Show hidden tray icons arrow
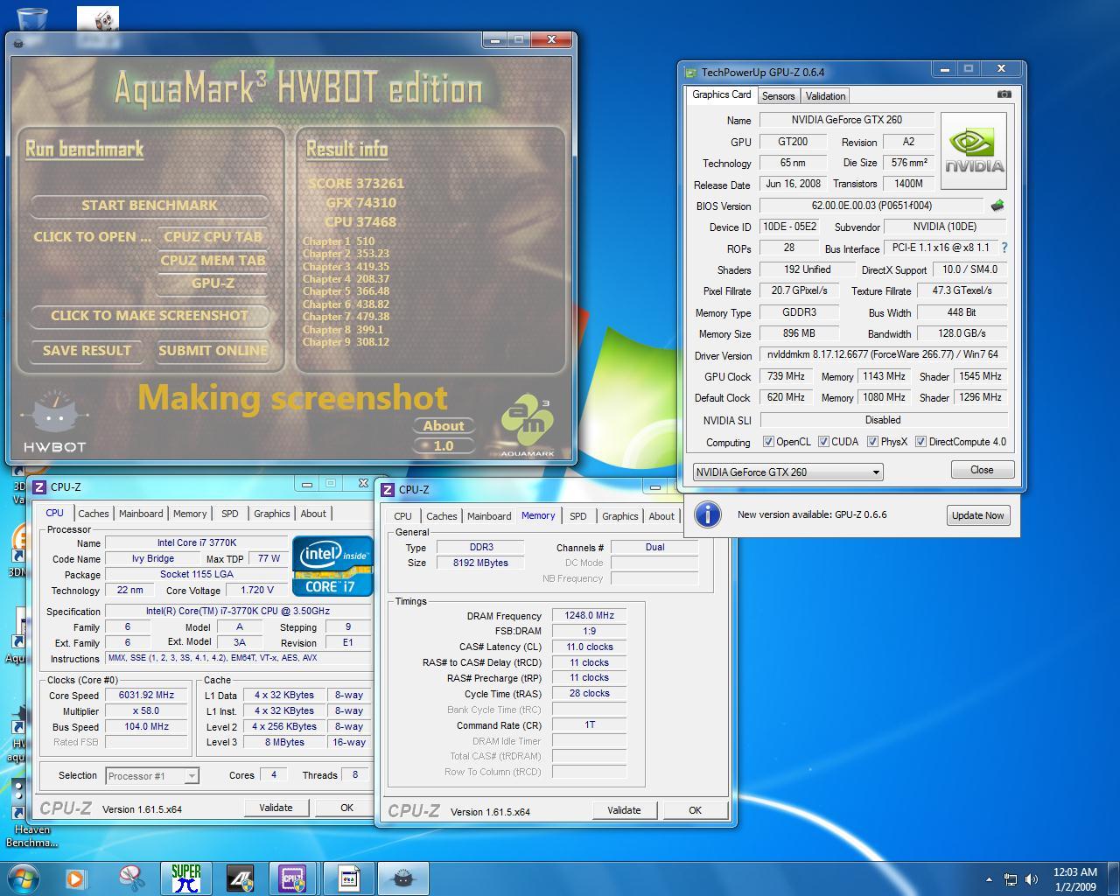This screenshot has width=1120, height=896. [989, 879]
